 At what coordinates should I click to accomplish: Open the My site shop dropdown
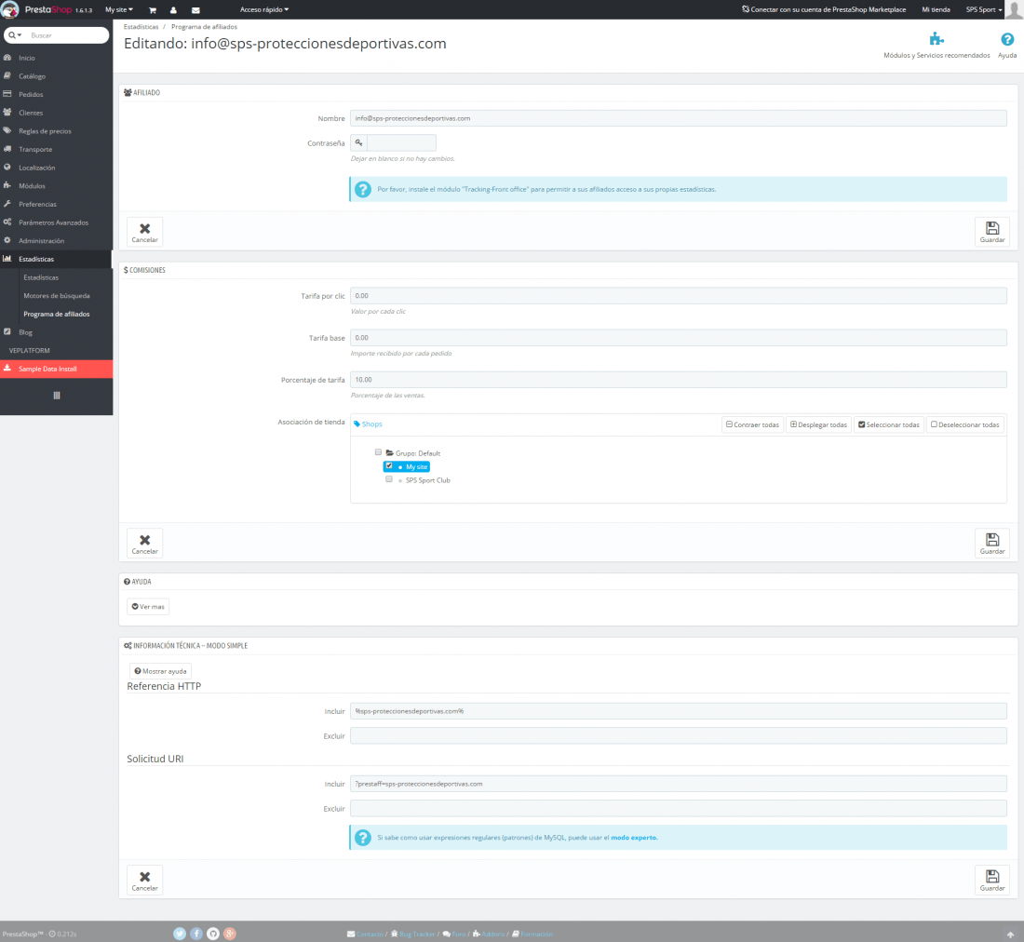point(119,10)
